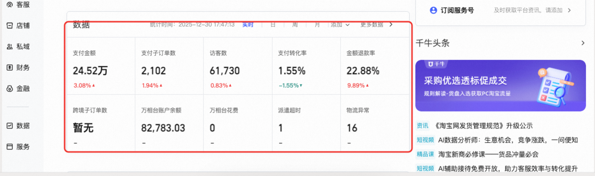This screenshot has height=176, width=595.
Task: Open the 订阅服务号 title
Action: click(x=457, y=10)
